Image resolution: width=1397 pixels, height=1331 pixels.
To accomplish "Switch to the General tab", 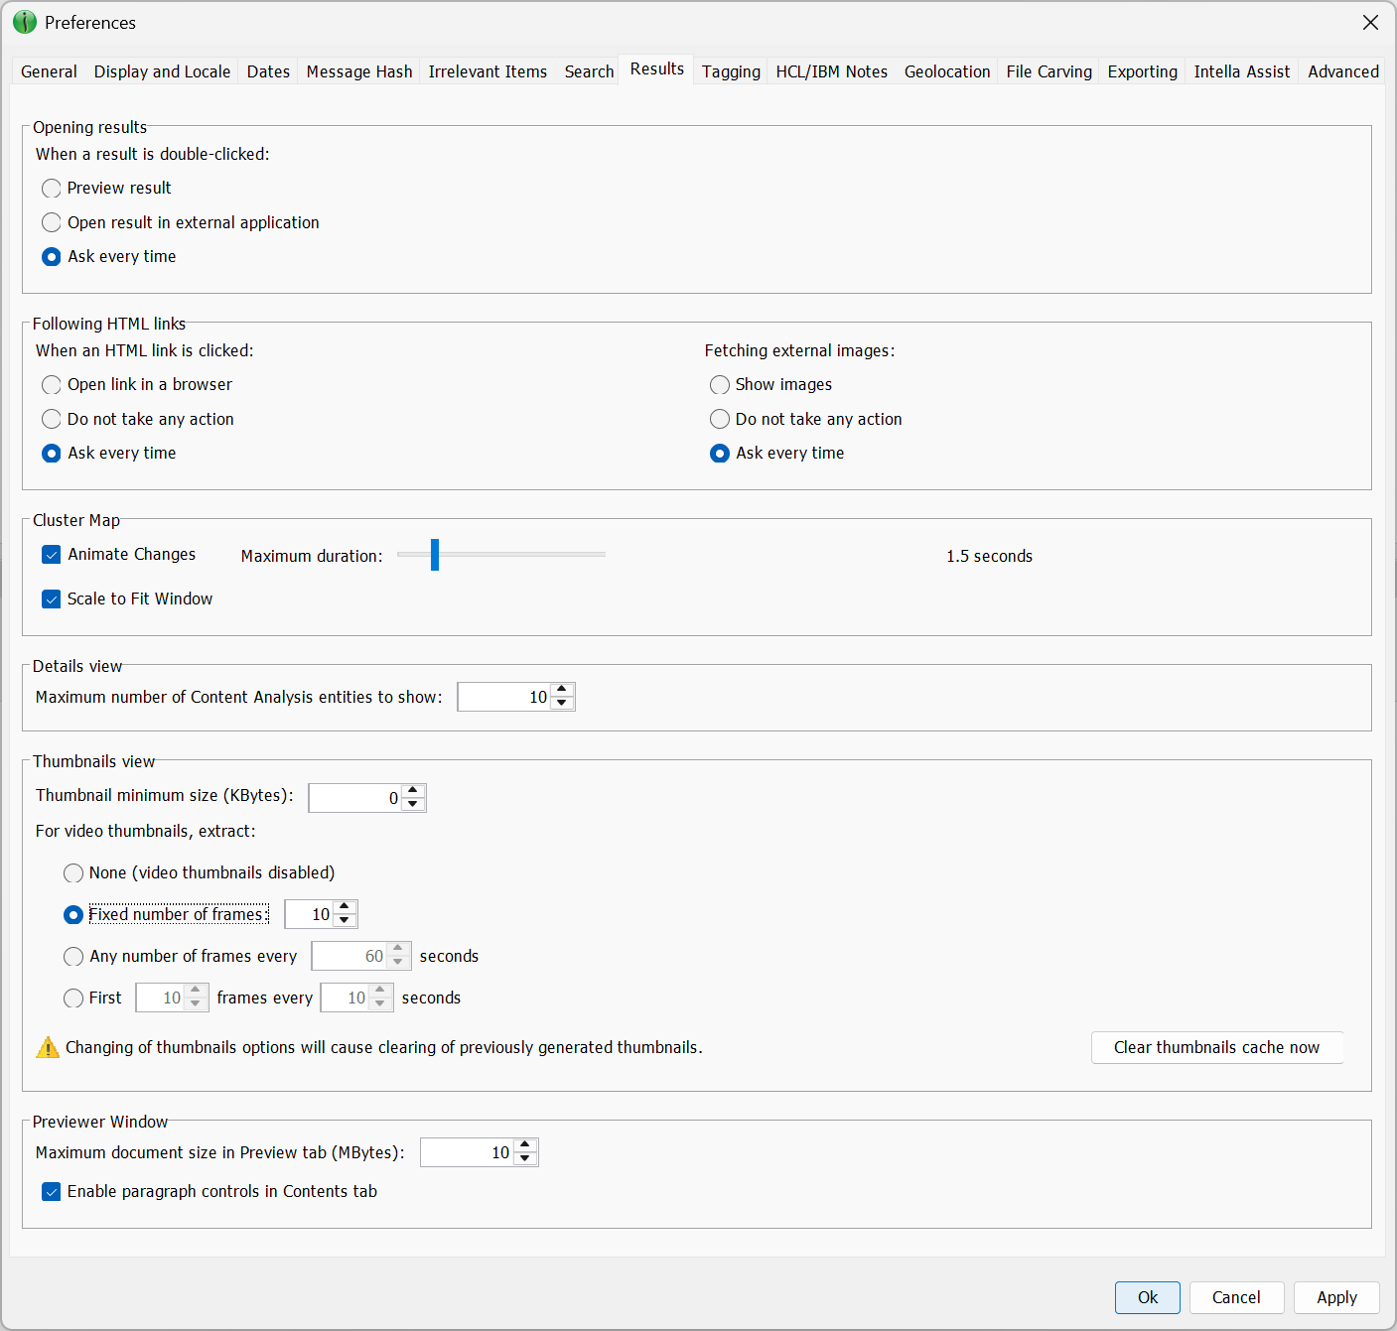I will click(x=48, y=70).
